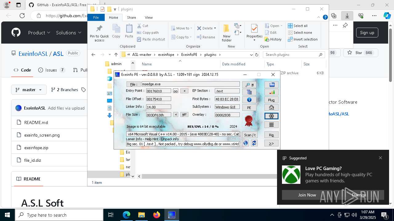Click the Plug button in Exeinfo PE
The image size is (394, 221).
click(271, 100)
